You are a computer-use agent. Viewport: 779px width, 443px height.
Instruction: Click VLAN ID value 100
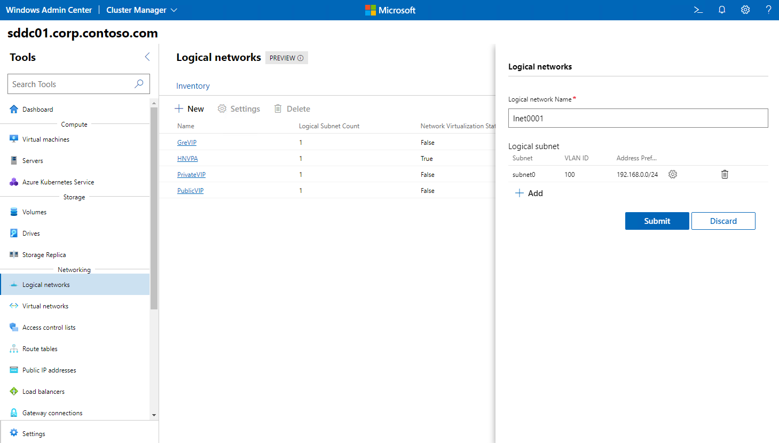(570, 175)
